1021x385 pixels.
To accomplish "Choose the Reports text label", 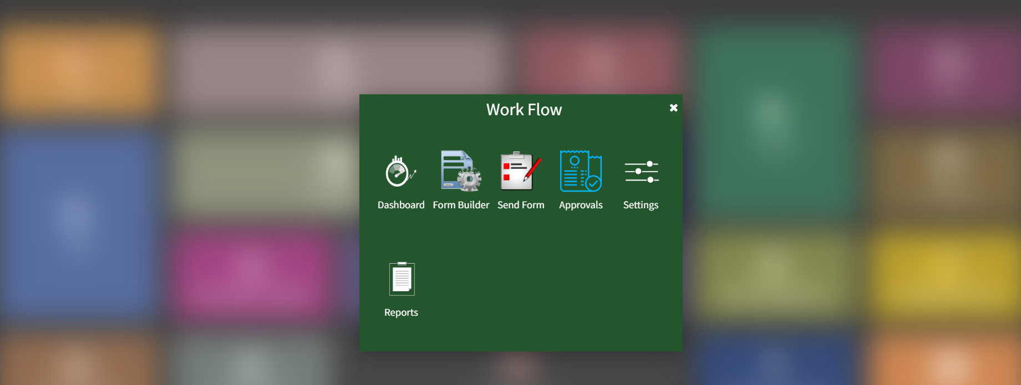I will 401,312.
